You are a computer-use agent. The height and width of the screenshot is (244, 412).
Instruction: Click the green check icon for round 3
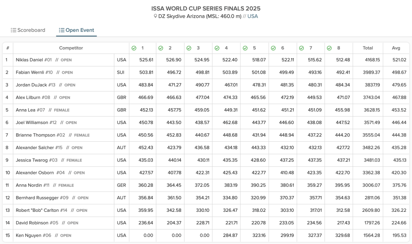click(x=189, y=48)
